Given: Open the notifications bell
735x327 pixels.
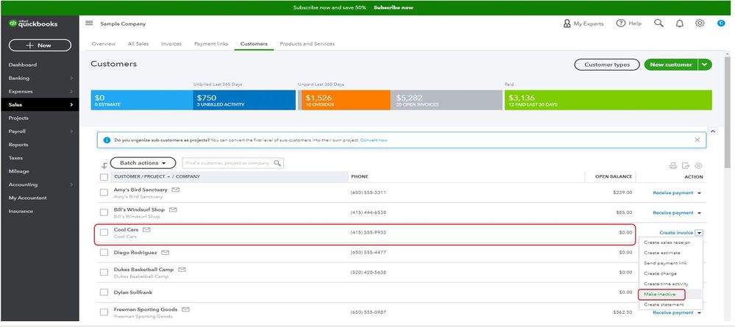Looking at the screenshot, I should pos(679,24).
